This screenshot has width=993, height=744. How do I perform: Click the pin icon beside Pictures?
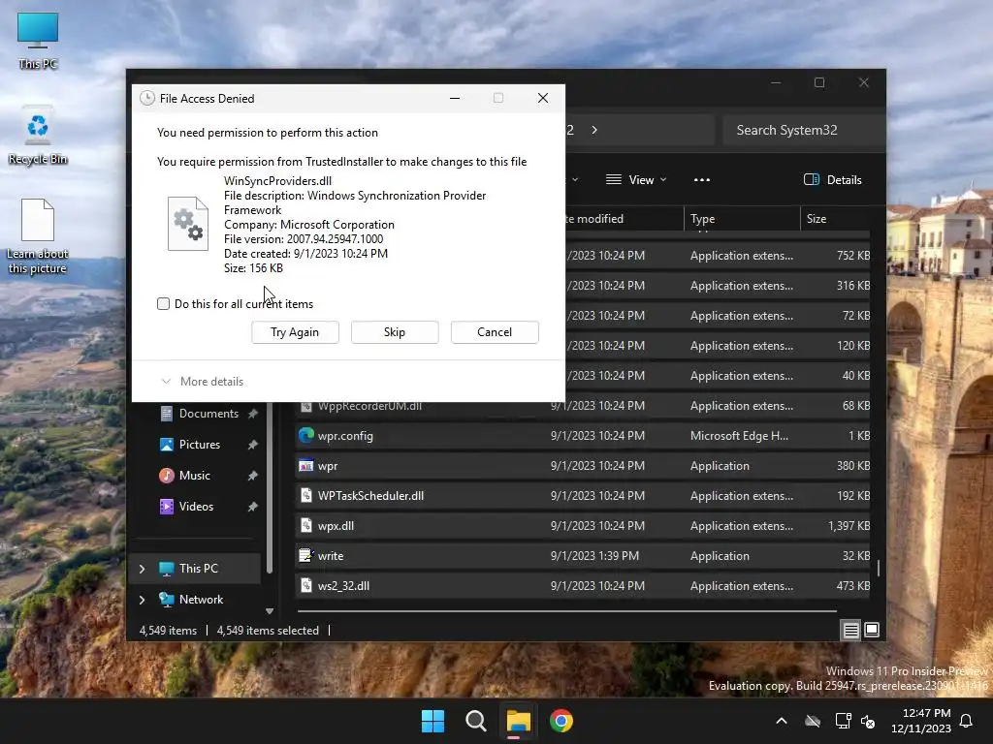253,445
